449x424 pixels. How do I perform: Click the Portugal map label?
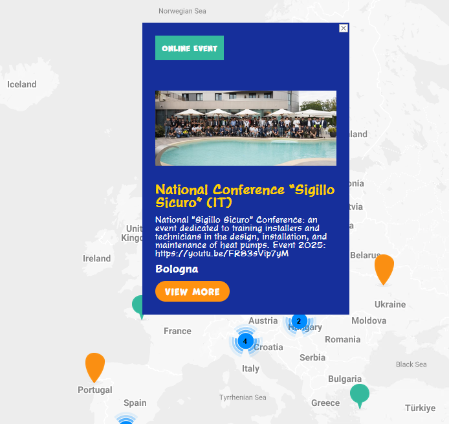click(95, 390)
